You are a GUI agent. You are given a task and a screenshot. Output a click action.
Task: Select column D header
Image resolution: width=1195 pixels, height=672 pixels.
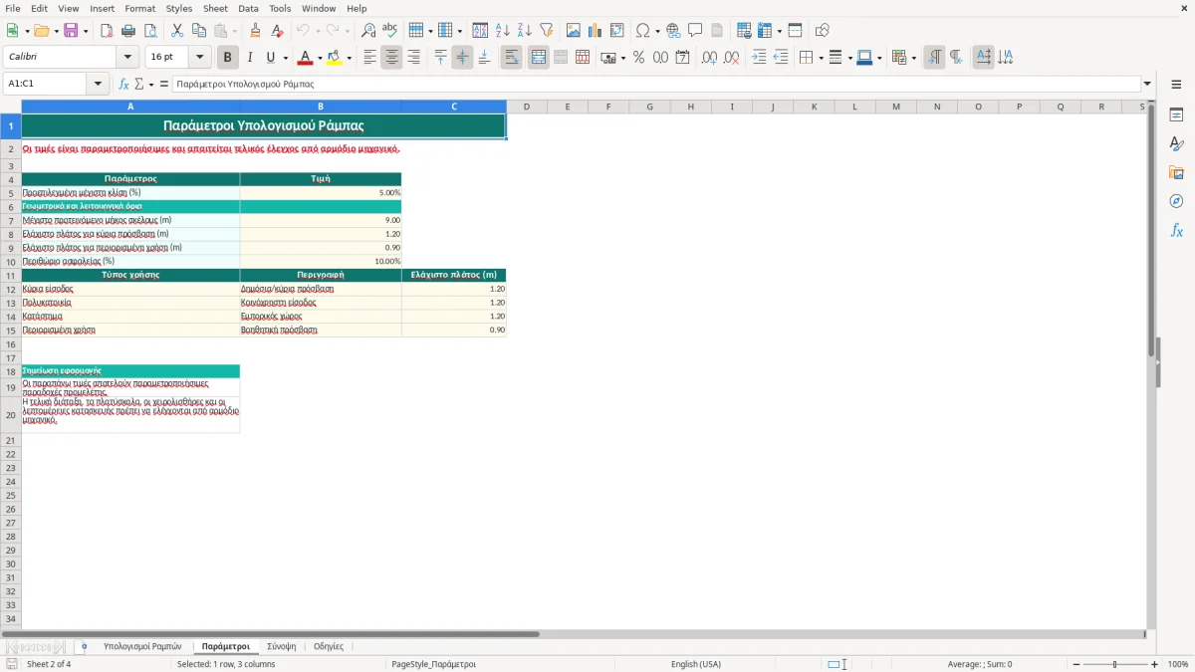(526, 107)
